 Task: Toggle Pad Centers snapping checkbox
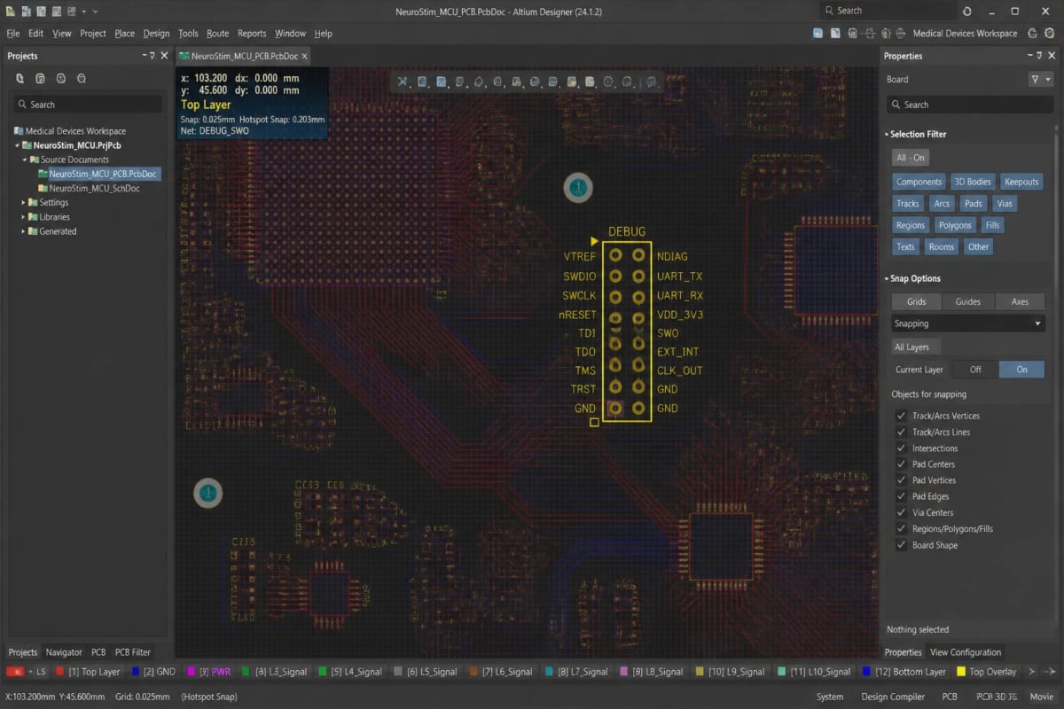coord(901,464)
